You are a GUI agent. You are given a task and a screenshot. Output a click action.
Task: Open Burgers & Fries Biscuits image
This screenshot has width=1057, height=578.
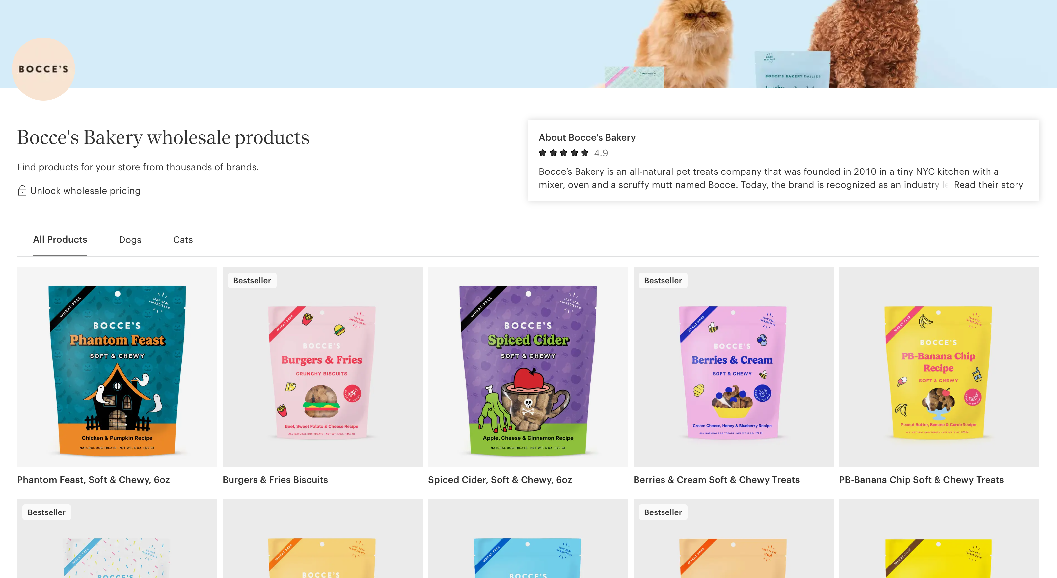[x=322, y=367]
